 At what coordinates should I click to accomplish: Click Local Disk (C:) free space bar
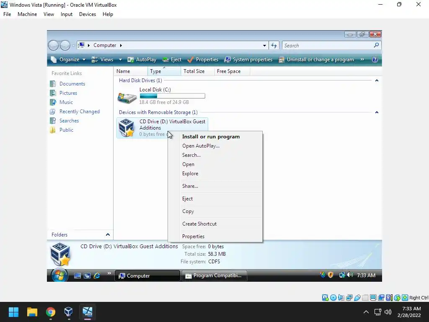coord(172,96)
